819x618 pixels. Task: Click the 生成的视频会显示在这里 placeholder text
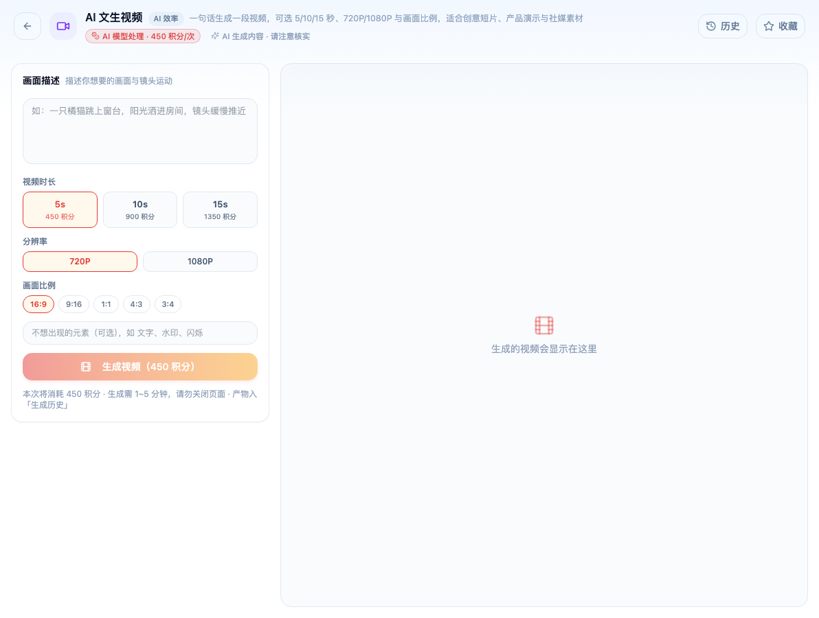(543, 349)
